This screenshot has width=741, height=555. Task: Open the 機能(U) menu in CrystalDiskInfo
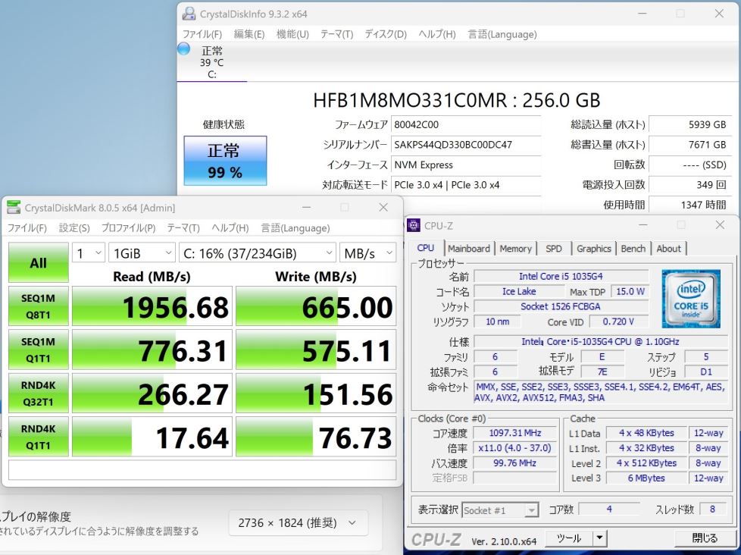tap(292, 34)
